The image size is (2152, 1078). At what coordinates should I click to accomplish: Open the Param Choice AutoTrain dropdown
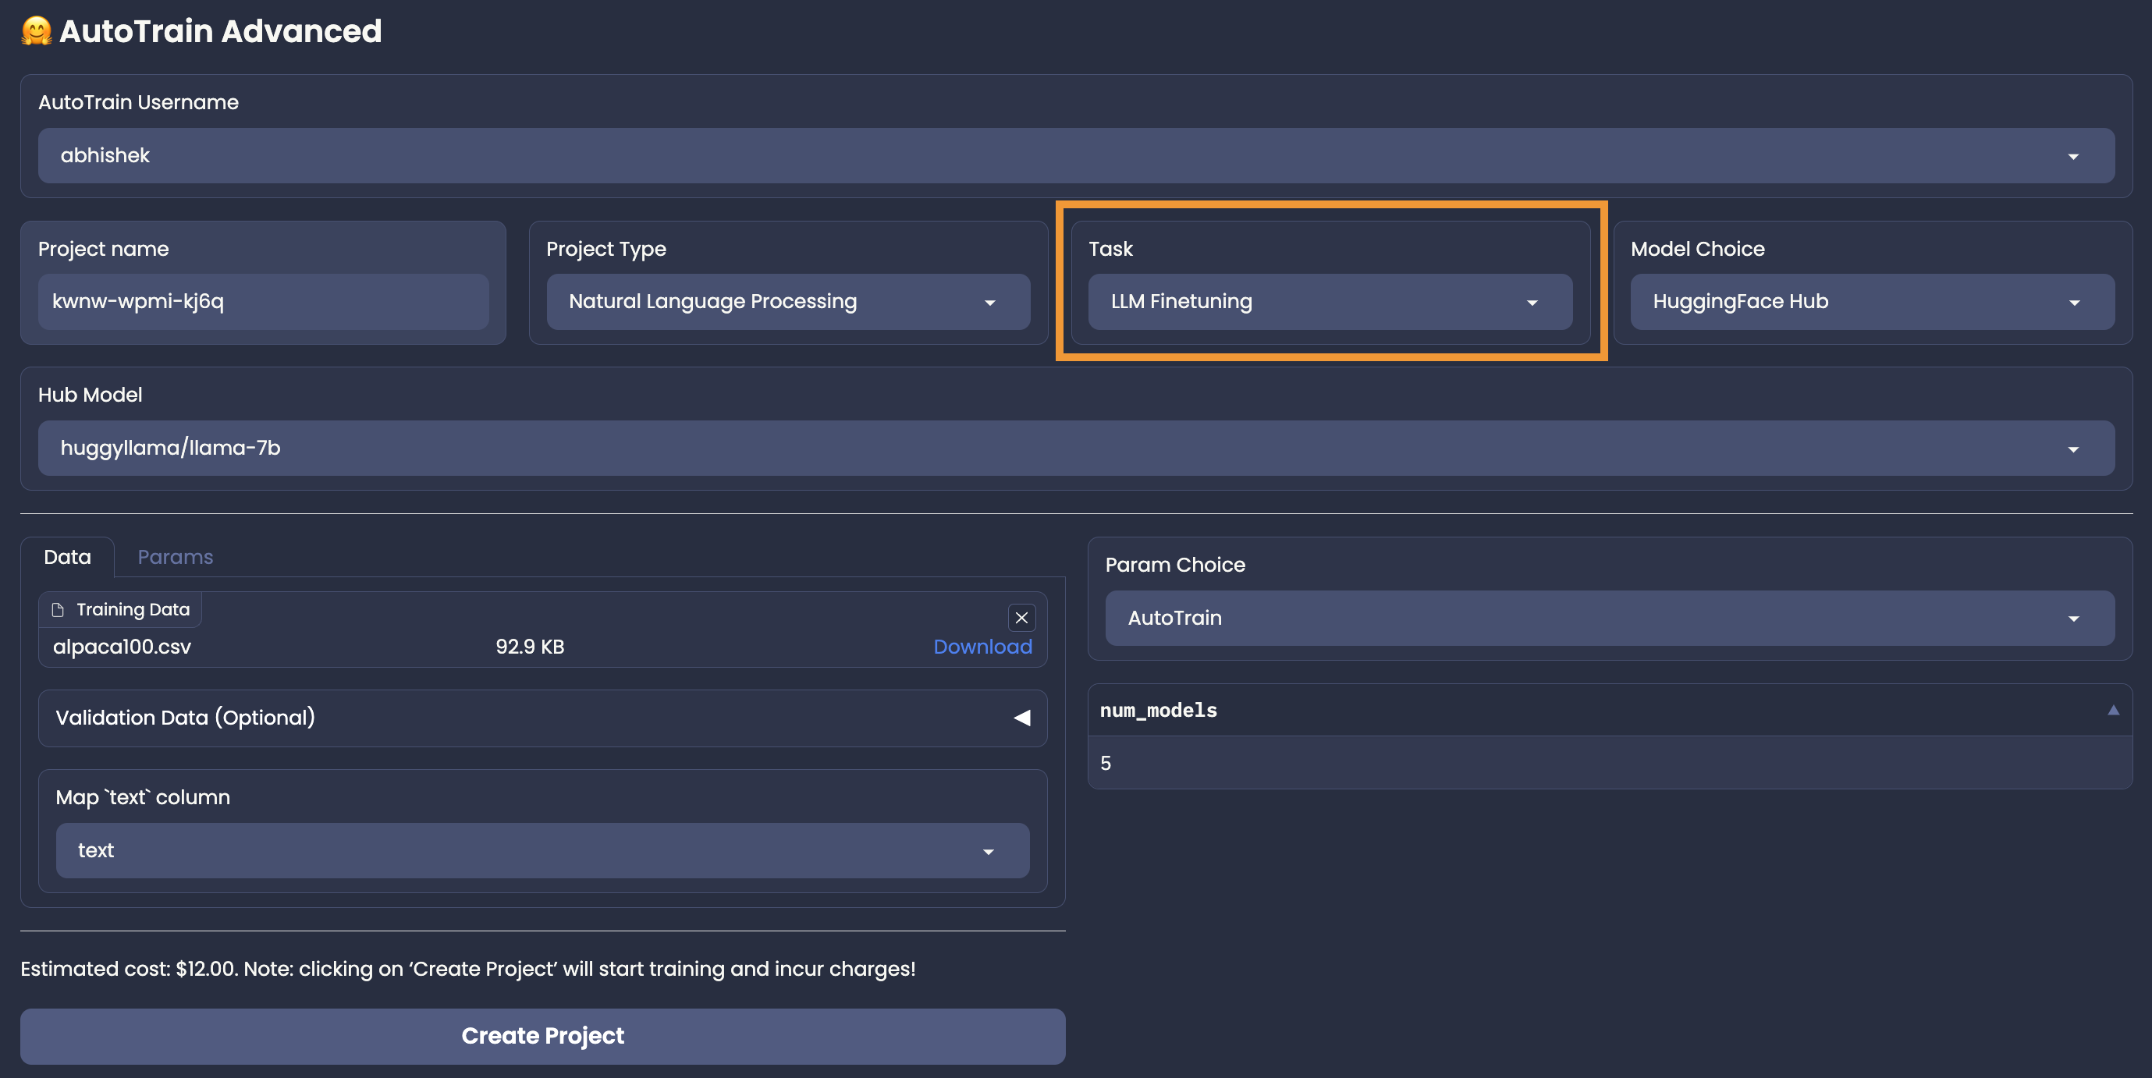(x=2072, y=618)
